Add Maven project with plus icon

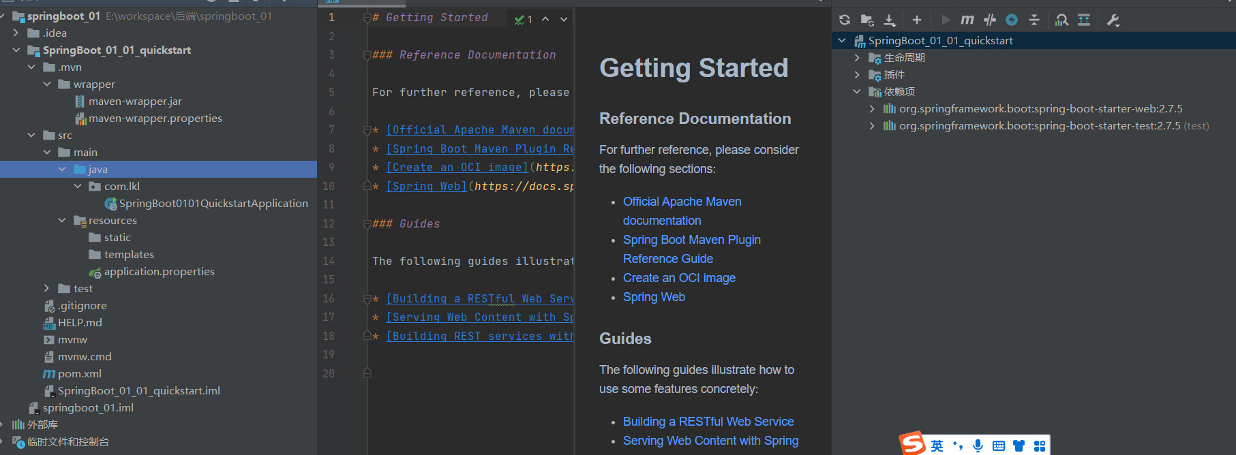coord(917,20)
